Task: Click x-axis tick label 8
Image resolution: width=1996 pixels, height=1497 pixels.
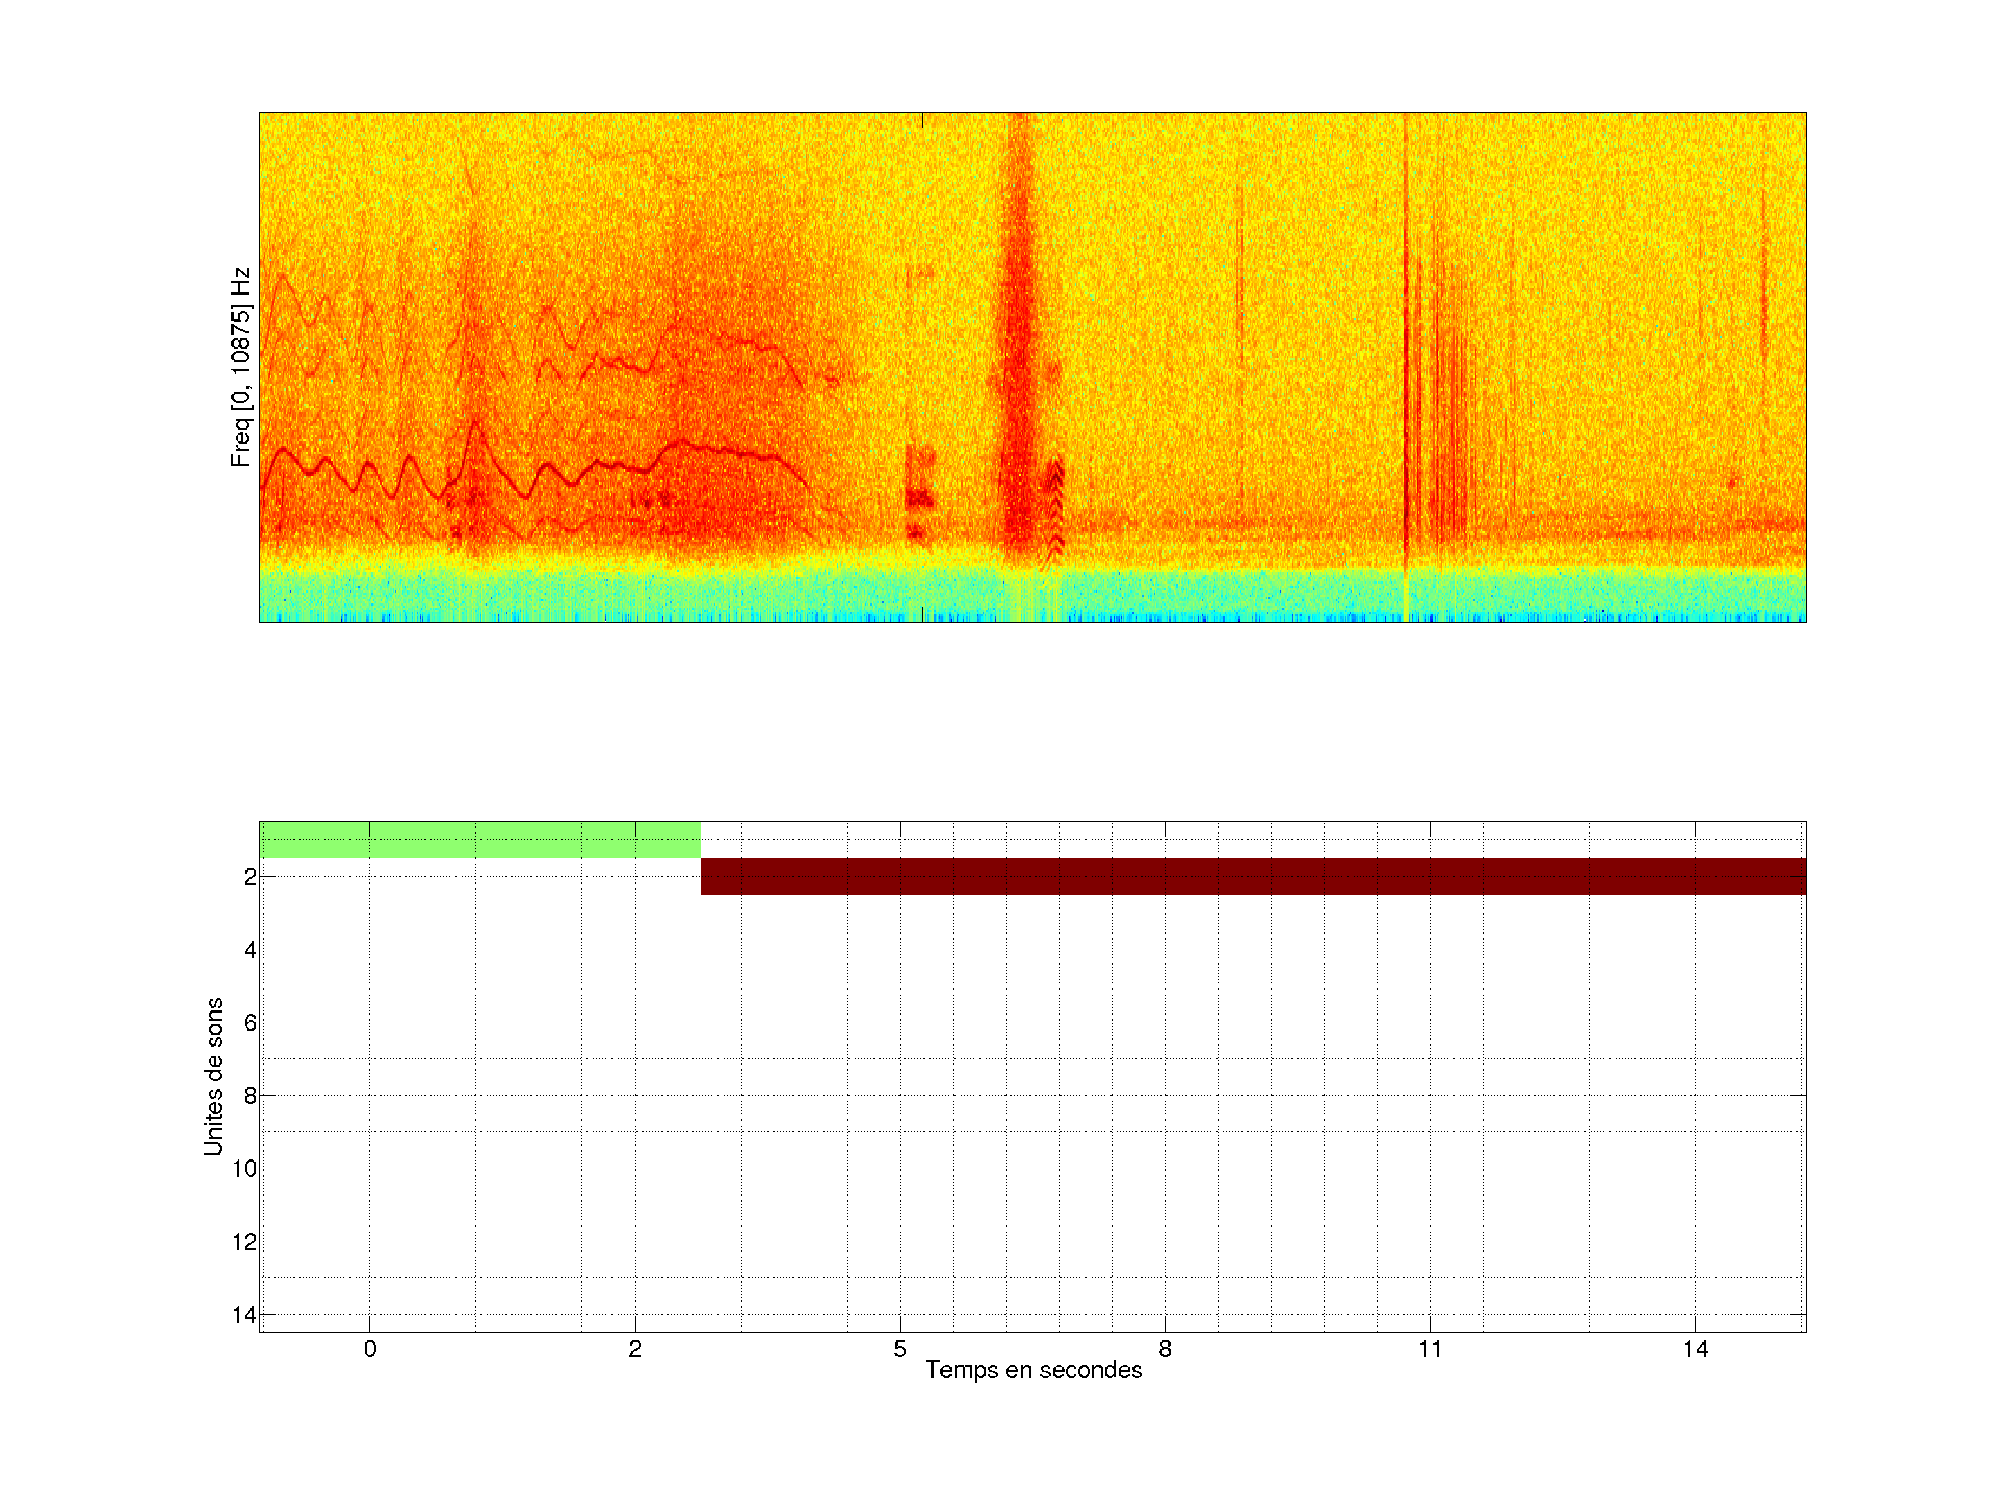Action: [x=1165, y=1349]
